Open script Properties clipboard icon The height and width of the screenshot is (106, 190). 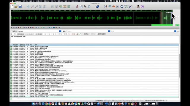click(x=81, y=6)
